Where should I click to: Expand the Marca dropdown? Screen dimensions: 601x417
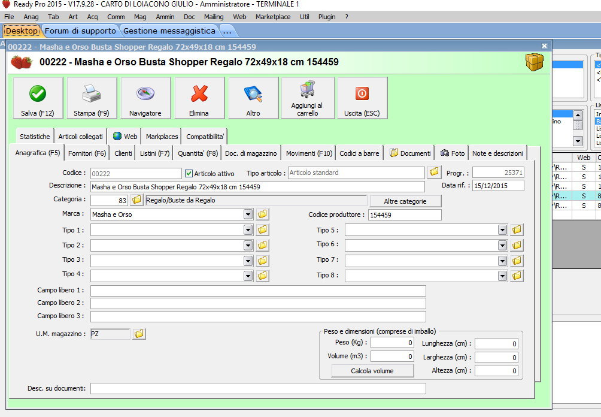(x=248, y=214)
